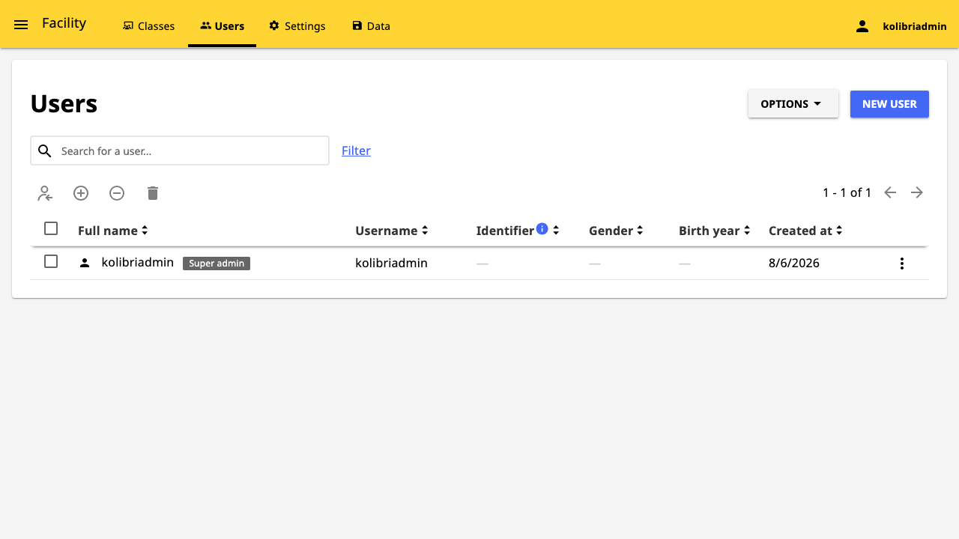This screenshot has height=539, width=959.
Task: Click the Identifier info icon
Action: pyautogui.click(x=542, y=228)
